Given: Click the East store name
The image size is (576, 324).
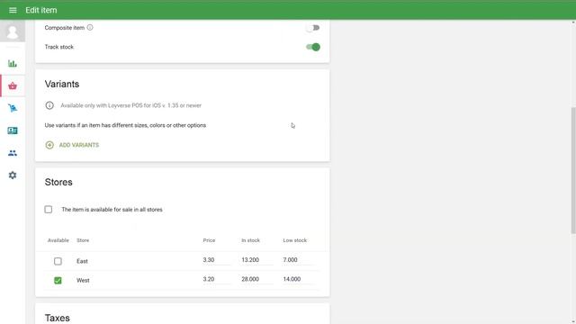Looking at the screenshot, I should point(82,261).
